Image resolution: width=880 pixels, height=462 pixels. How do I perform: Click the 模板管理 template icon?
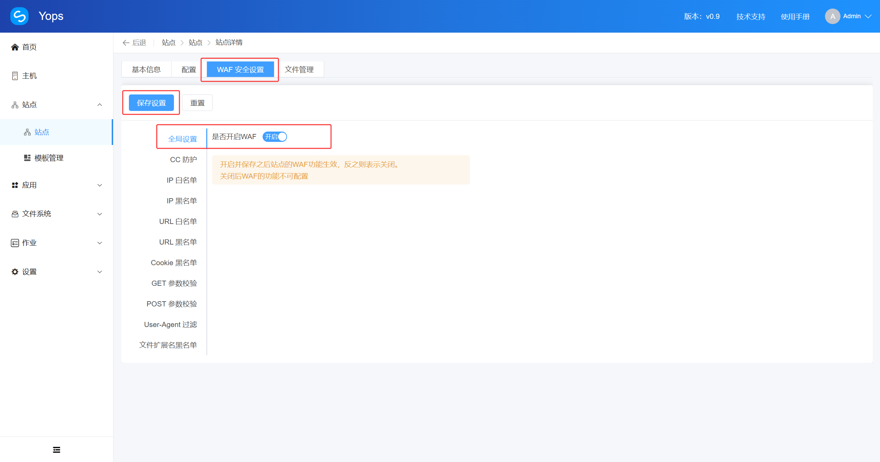(x=27, y=158)
